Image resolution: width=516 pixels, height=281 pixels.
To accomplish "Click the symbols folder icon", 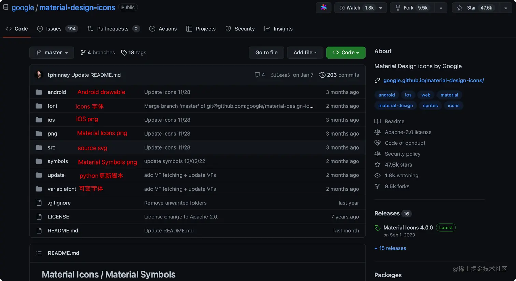I will [x=39, y=161].
